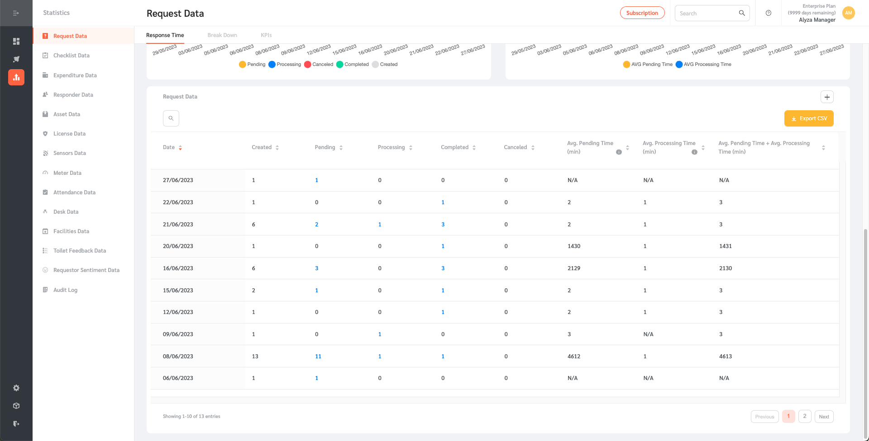This screenshot has width=869, height=441.
Task: Open the KPIs tab
Action: 266,35
